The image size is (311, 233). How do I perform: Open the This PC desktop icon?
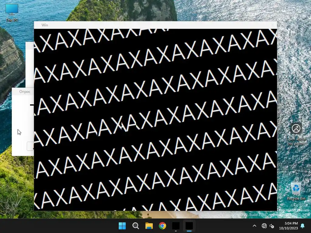tap(12, 13)
